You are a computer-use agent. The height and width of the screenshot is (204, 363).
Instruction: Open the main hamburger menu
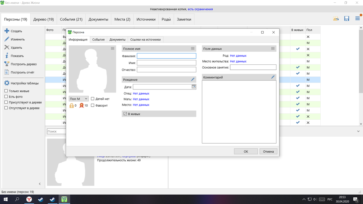(358, 19)
